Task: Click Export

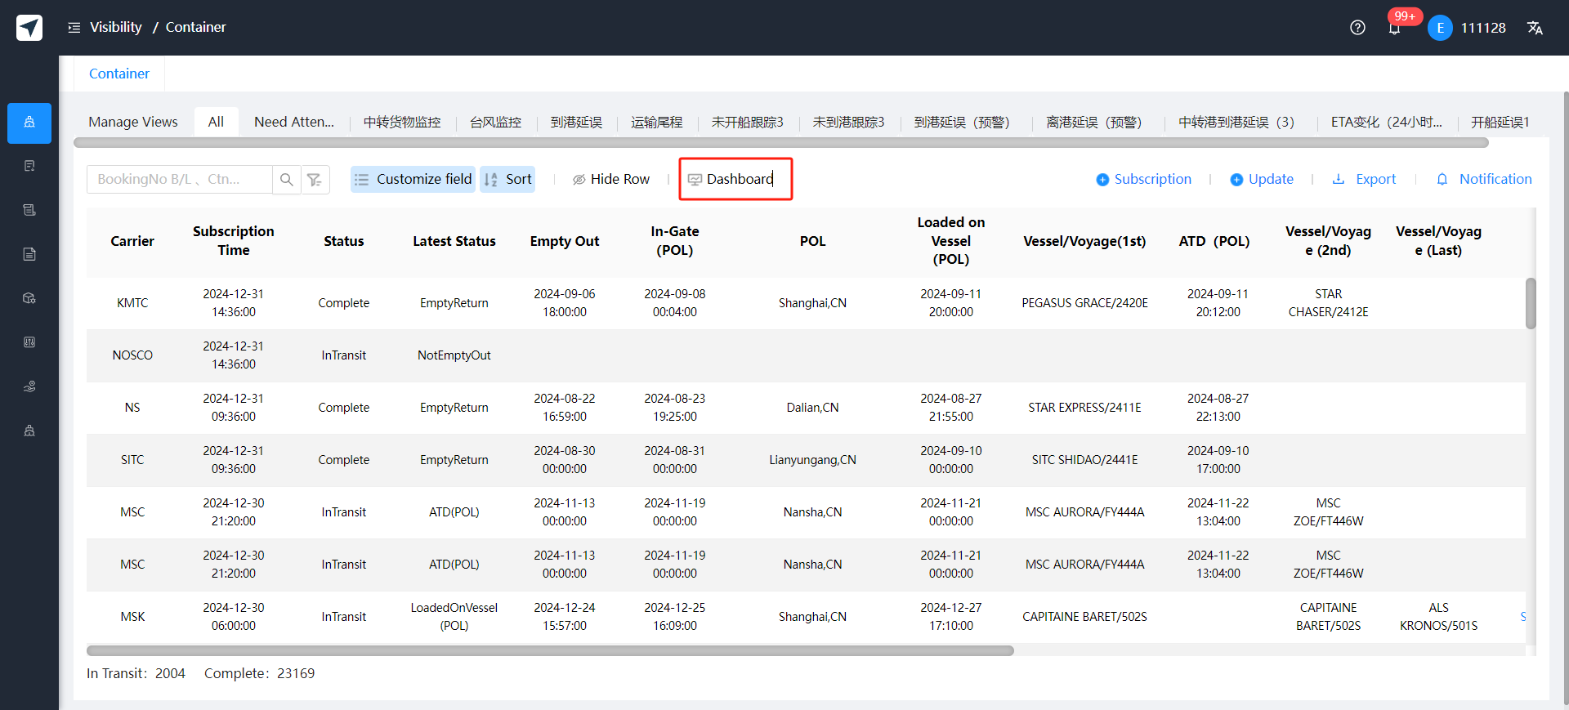Action: coord(1364,179)
